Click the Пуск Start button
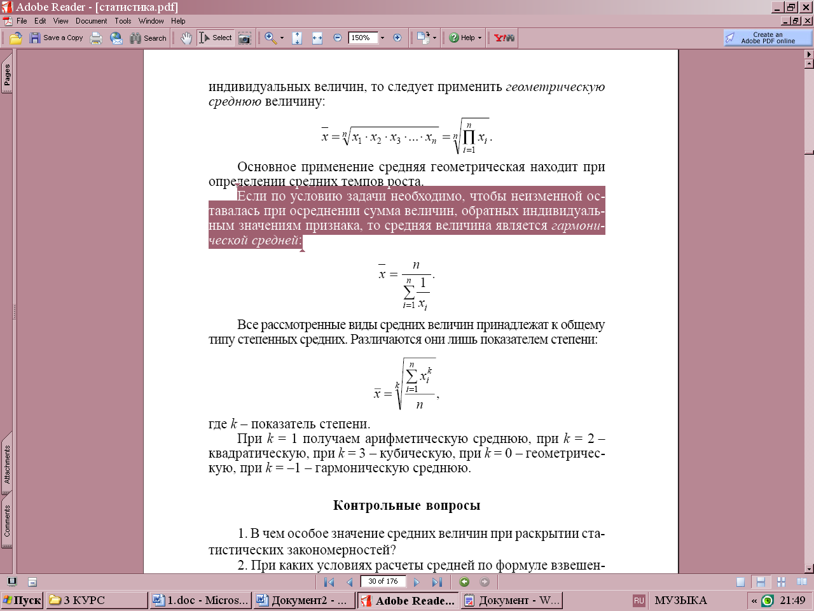814x611 pixels. click(22, 600)
